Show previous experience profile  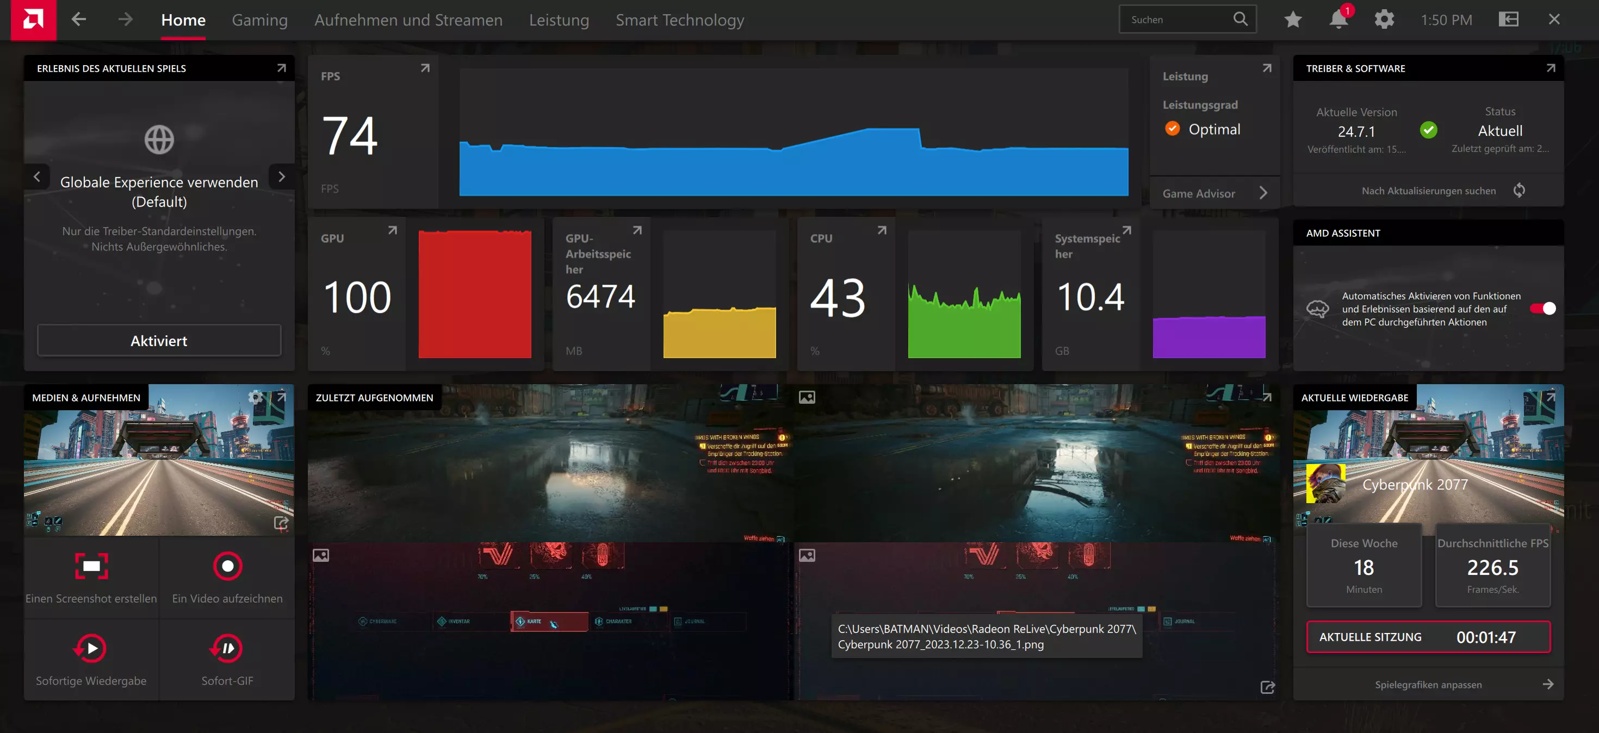36,177
